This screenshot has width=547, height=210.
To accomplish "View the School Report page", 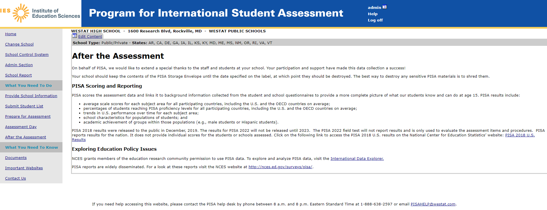I will (18, 75).
